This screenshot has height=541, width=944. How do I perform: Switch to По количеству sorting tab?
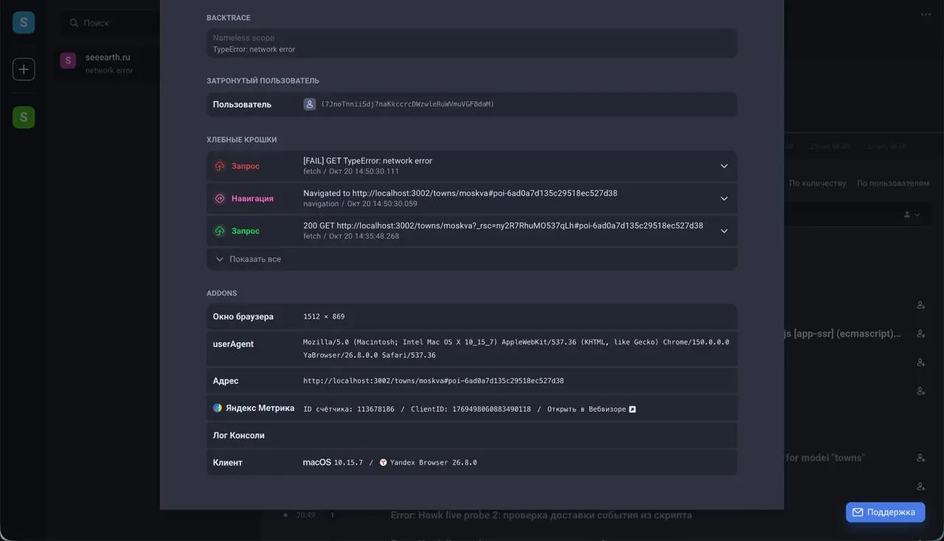tap(817, 183)
